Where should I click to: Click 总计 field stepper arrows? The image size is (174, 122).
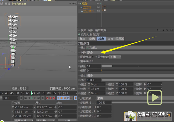101,80
